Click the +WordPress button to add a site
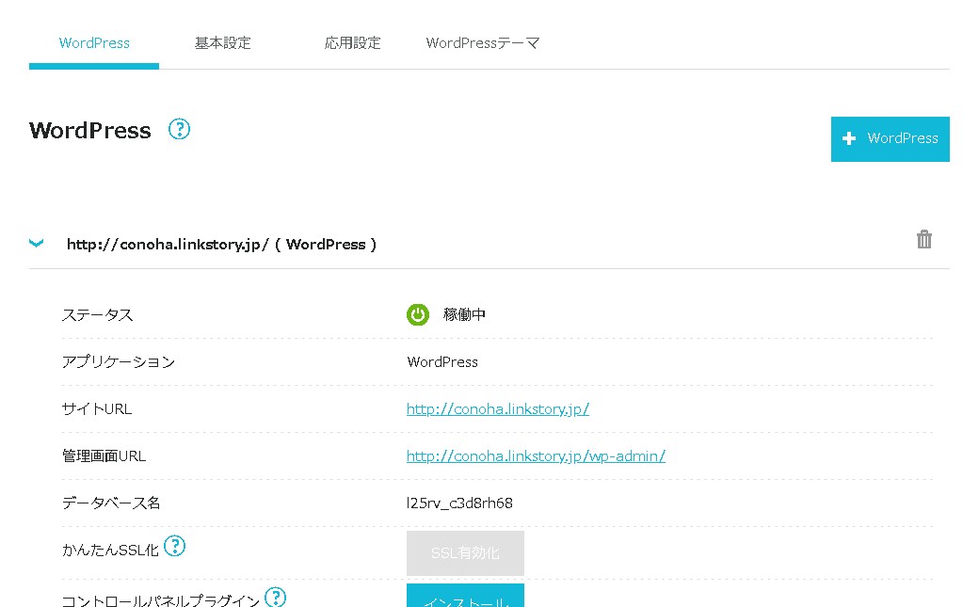 pos(890,138)
